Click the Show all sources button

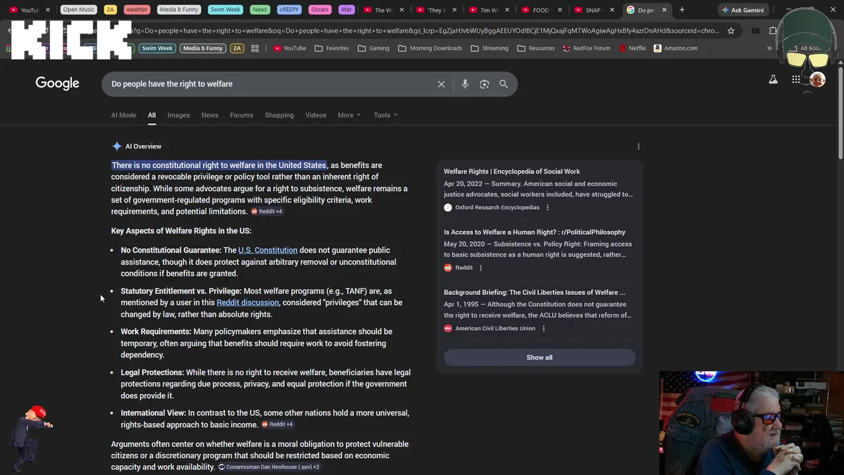(539, 358)
